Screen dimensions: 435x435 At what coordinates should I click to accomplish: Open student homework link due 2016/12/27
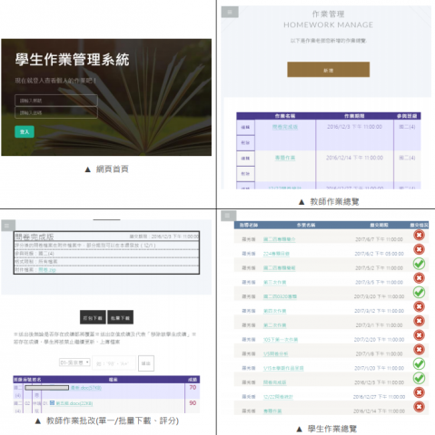pyautogui.click(x=278, y=397)
